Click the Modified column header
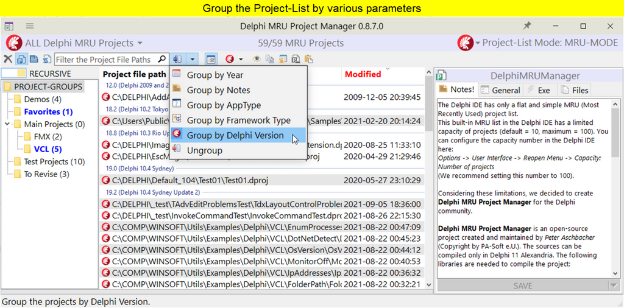Screen dimensions: 624x308 [363, 74]
